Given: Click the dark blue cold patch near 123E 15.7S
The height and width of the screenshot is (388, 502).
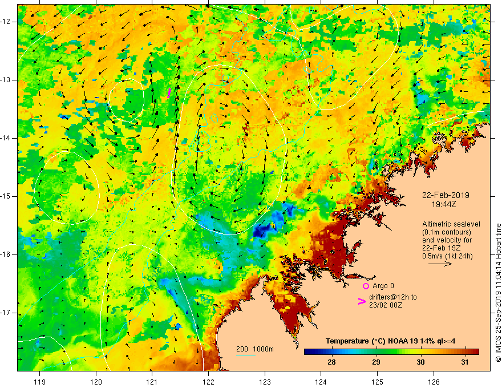Looking at the screenshot, I should (261, 231).
